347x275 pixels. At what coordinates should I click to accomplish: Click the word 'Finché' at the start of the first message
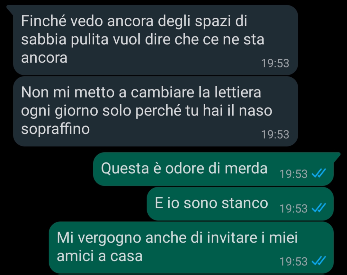44,21
